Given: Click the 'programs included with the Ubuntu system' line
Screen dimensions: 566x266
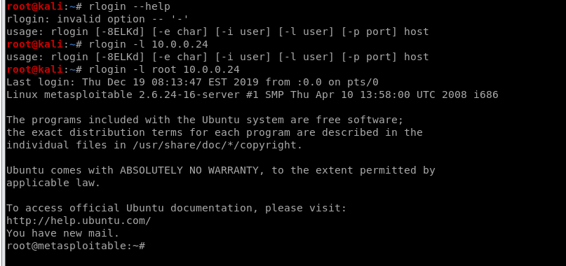Looking at the screenshot, I should pos(205,120).
